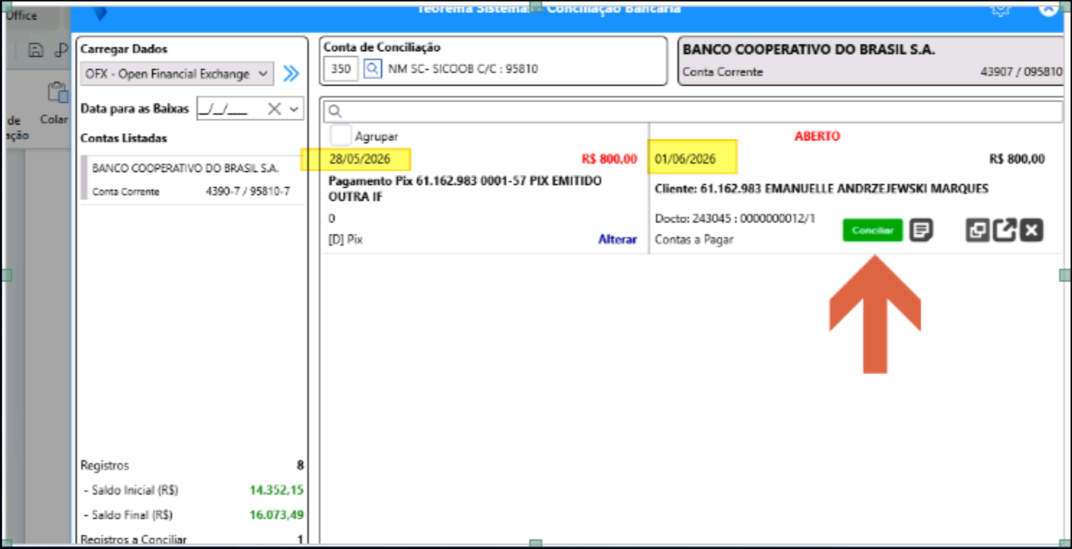This screenshot has height=549, width=1072.
Task: Click the Colar clipboard icon
Action: [x=57, y=93]
